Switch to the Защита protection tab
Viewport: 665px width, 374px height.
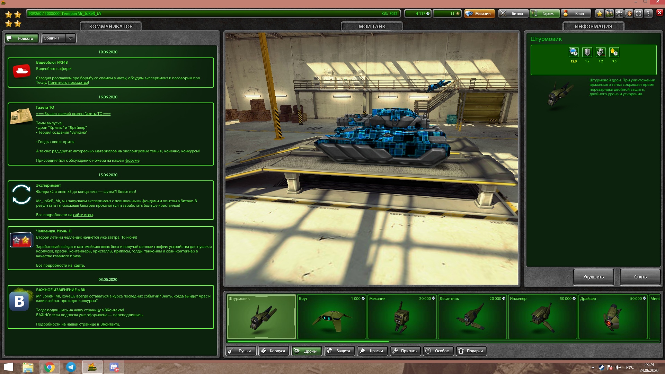tap(339, 351)
